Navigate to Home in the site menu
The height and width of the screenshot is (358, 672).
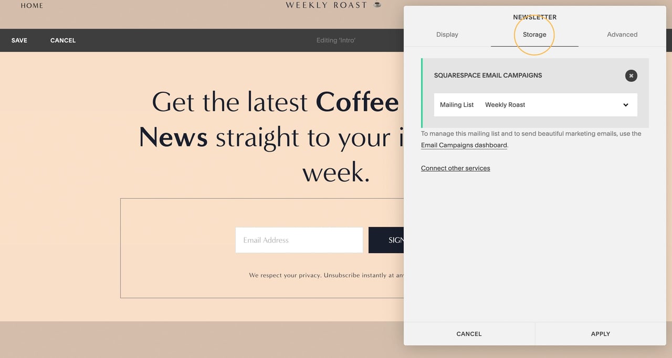(x=31, y=5)
